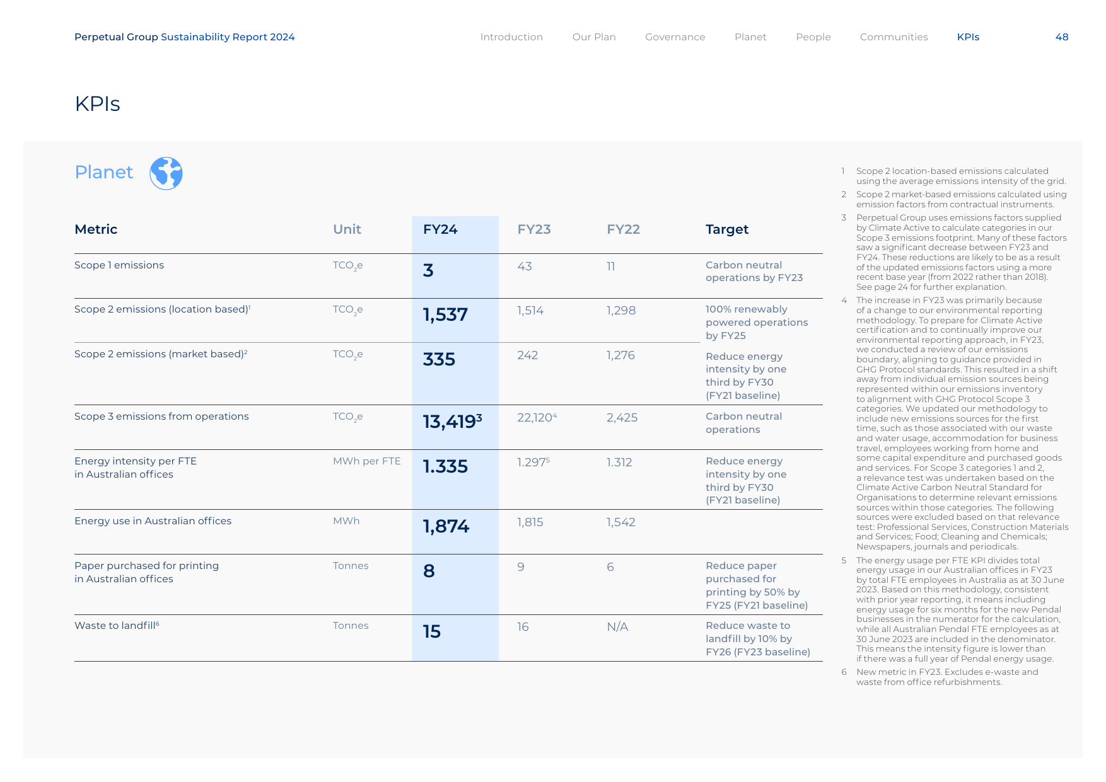Select the N/A value for FY22 waste

point(617,627)
